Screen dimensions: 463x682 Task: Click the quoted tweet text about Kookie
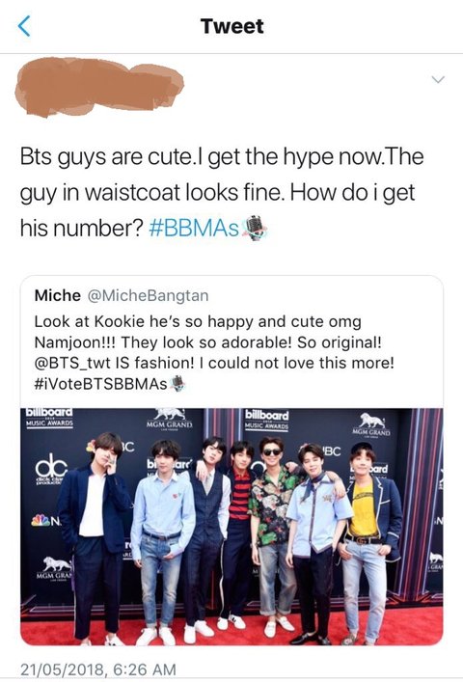pos(214,352)
